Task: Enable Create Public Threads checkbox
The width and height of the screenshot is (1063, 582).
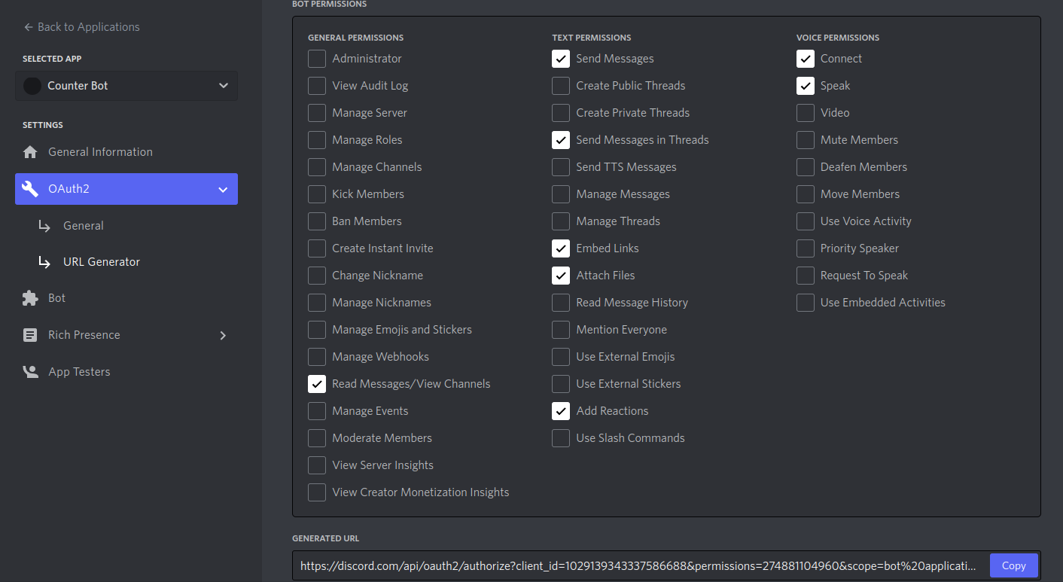Action: click(561, 86)
